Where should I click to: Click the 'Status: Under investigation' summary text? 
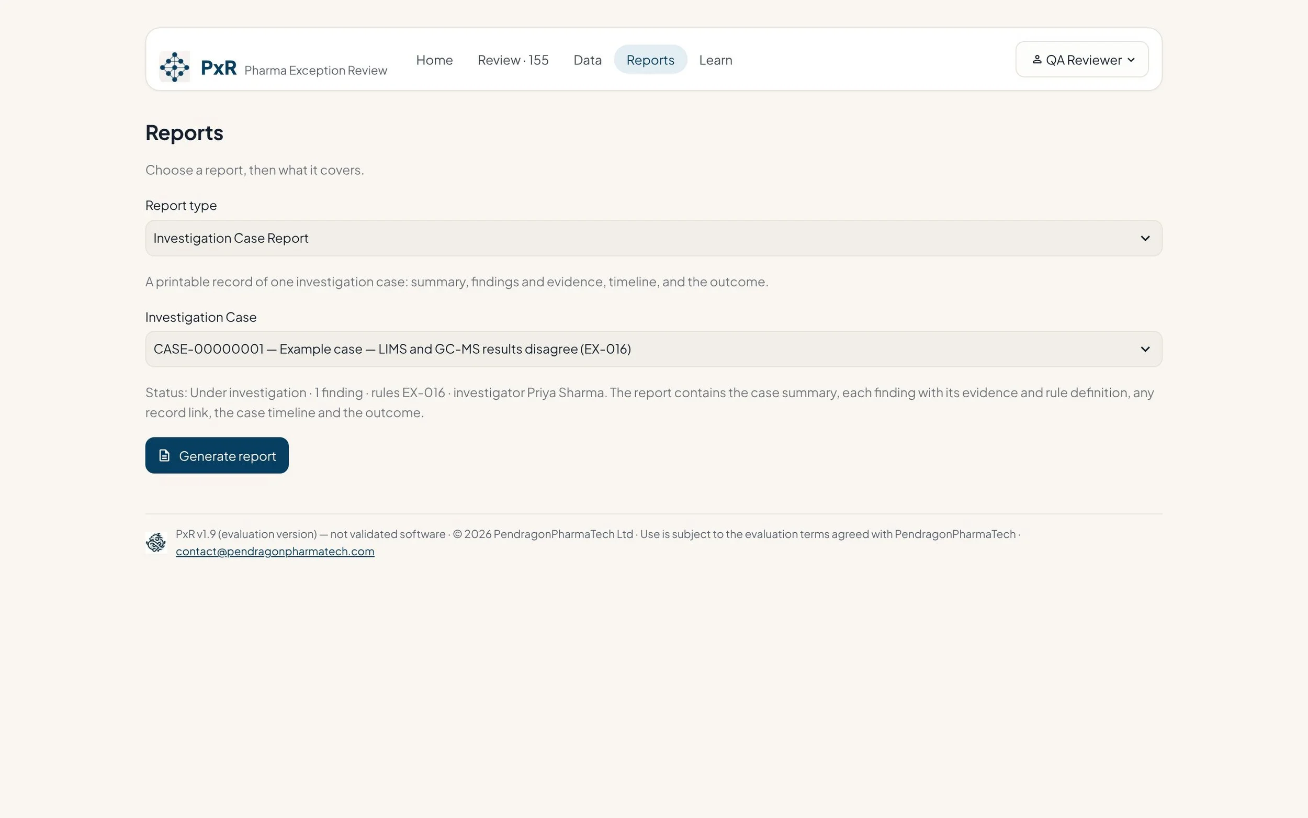[649, 402]
